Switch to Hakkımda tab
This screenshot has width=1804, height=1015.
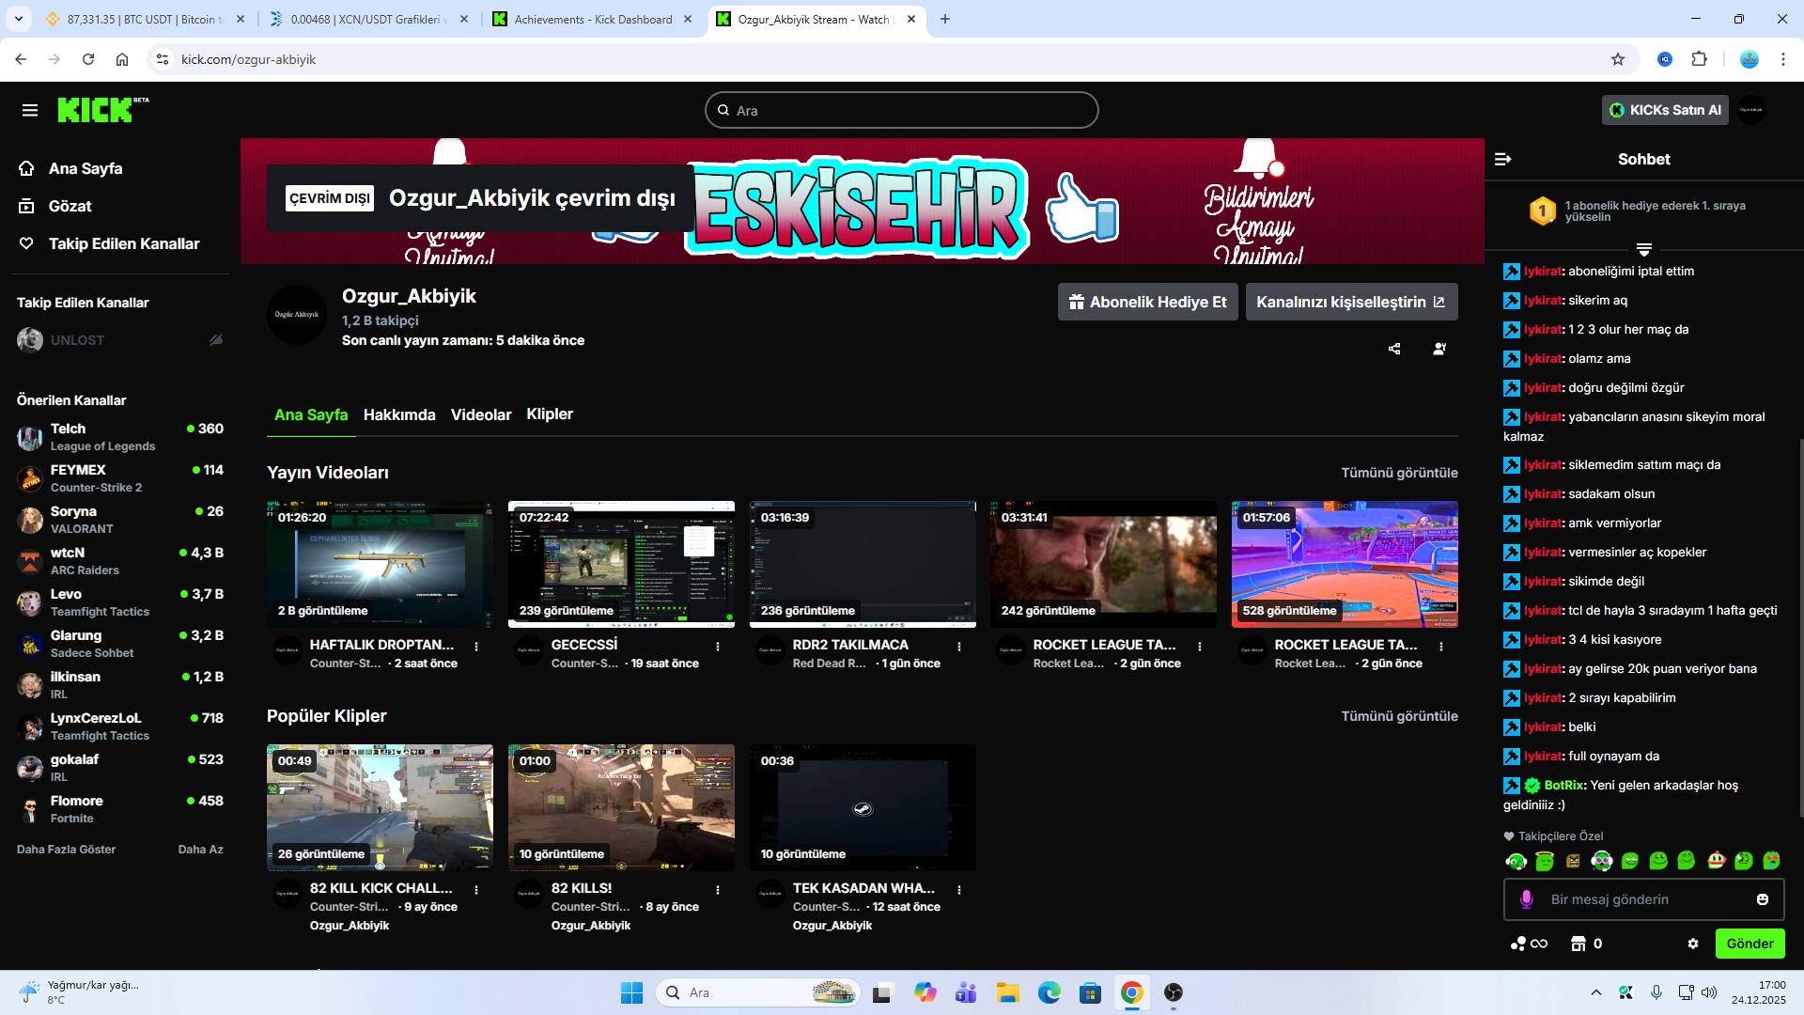pyautogui.click(x=399, y=414)
